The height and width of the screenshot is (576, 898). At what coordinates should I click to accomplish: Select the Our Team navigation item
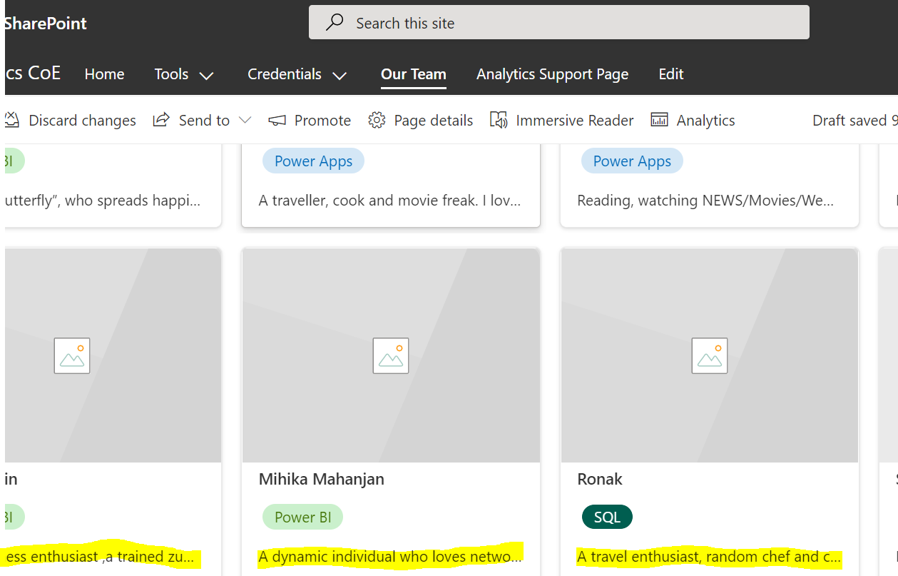413,74
